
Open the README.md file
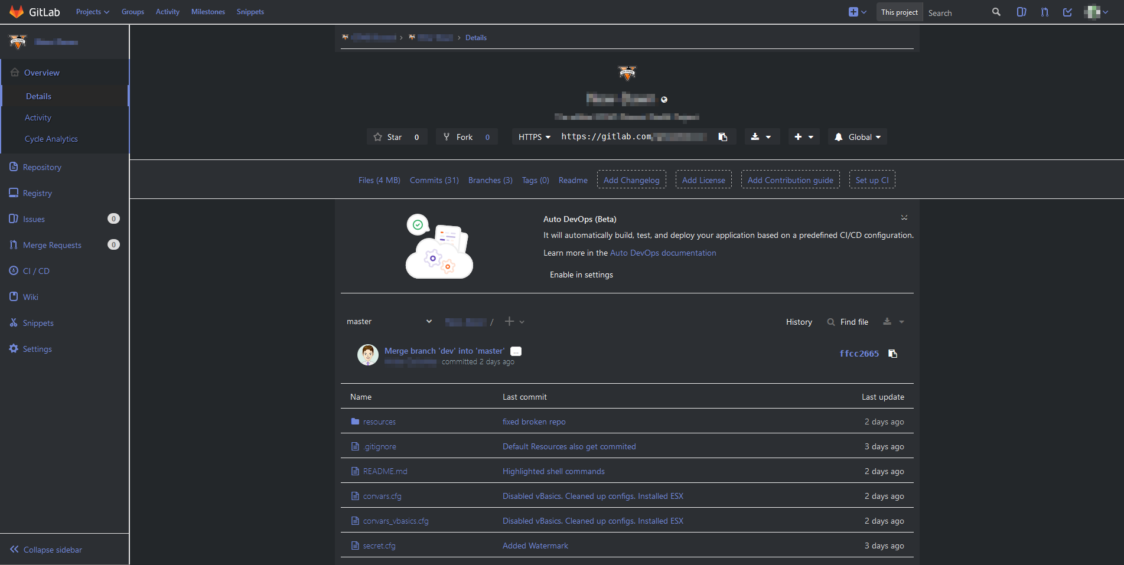tap(385, 471)
